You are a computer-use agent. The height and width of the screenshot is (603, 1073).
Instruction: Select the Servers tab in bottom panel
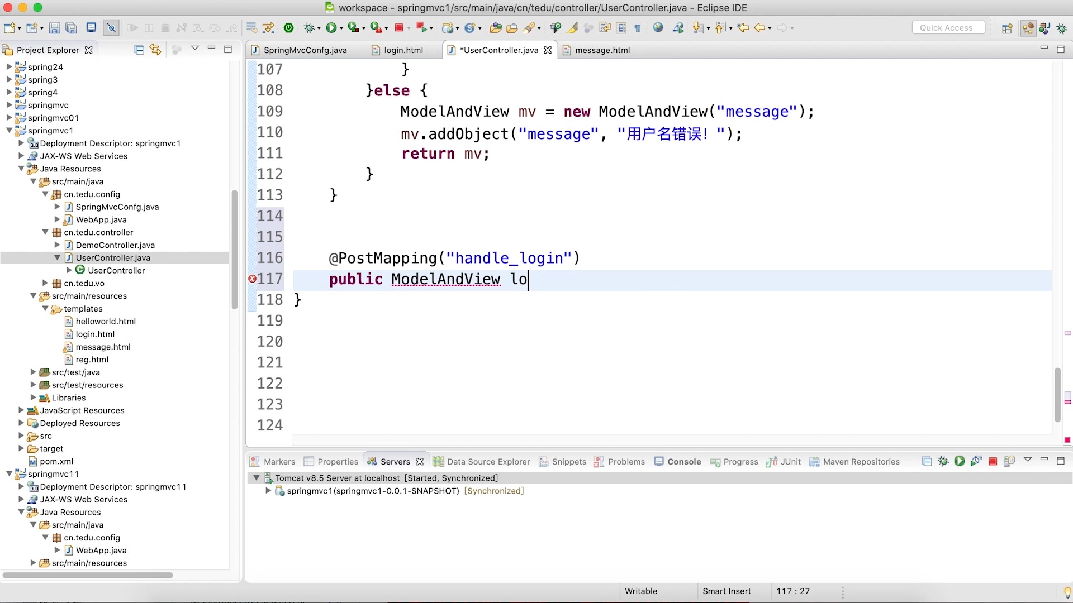tap(395, 462)
